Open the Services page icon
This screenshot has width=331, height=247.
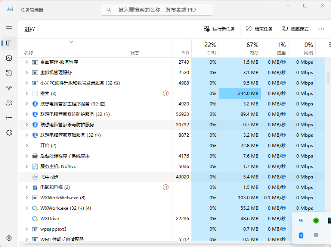click(x=9, y=133)
